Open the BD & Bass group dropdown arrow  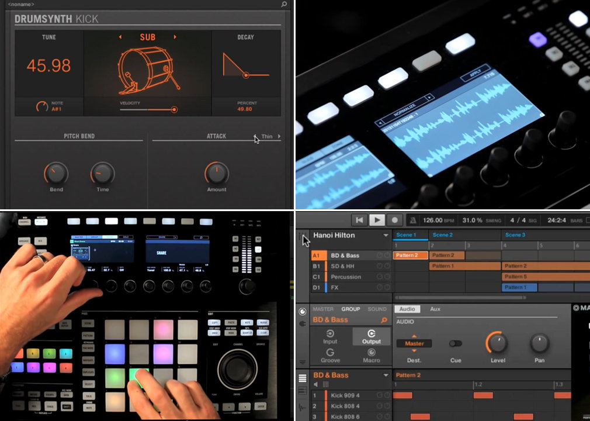[x=386, y=375]
